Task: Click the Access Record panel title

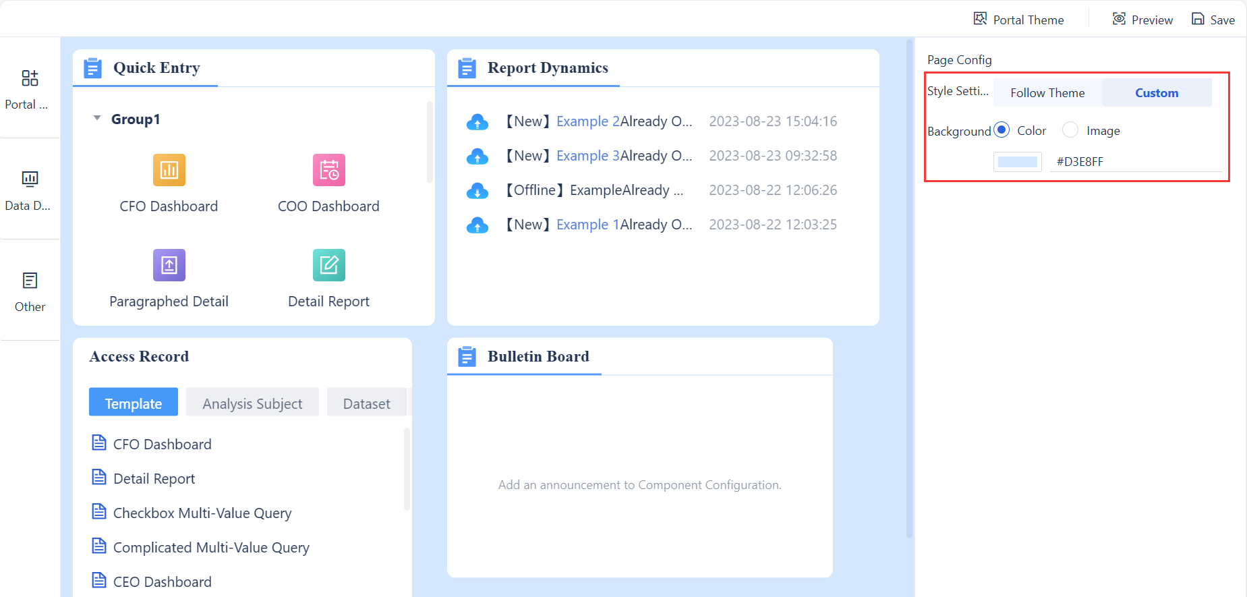Action: [139, 356]
